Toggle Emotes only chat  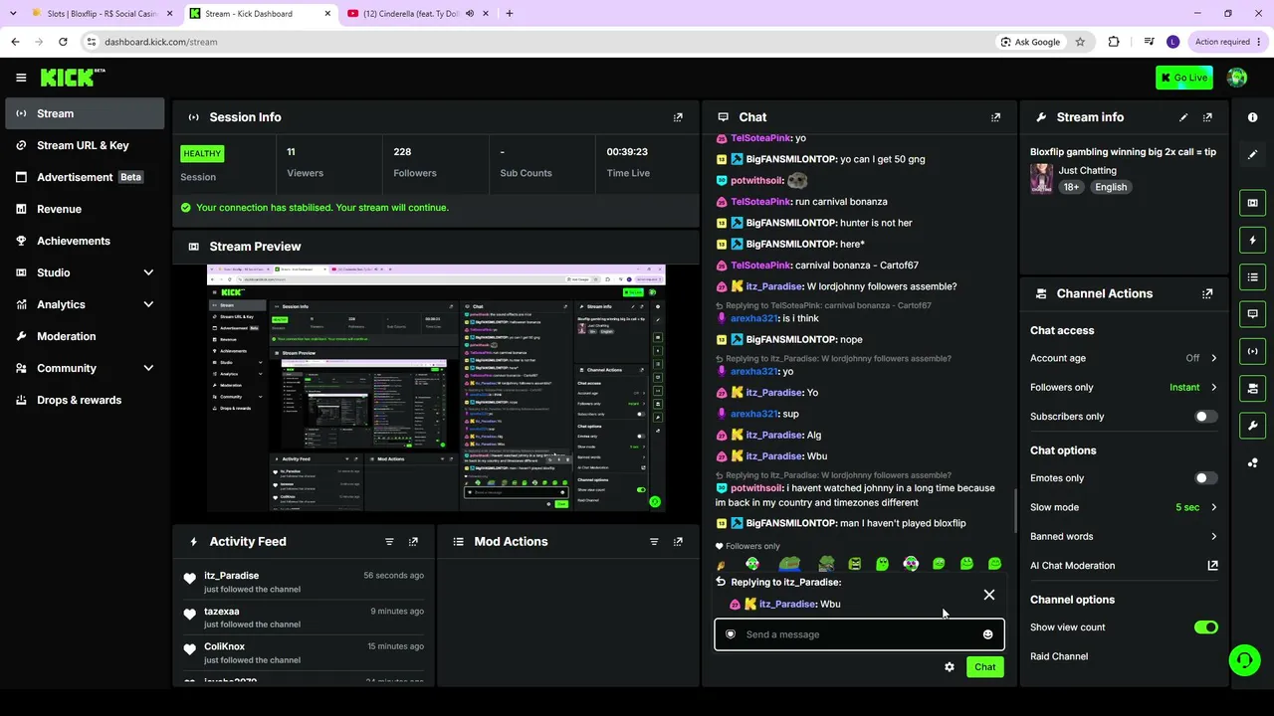pyautogui.click(x=1205, y=478)
